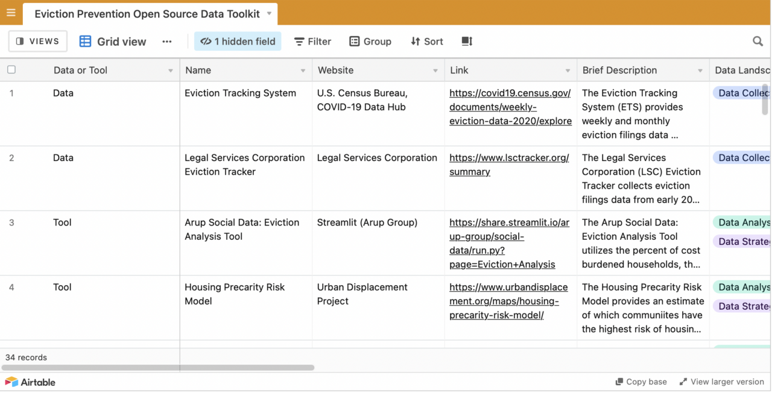Open the urbandisplacement.org housing precarity link
This screenshot has height=393, width=772.
pyautogui.click(x=508, y=301)
